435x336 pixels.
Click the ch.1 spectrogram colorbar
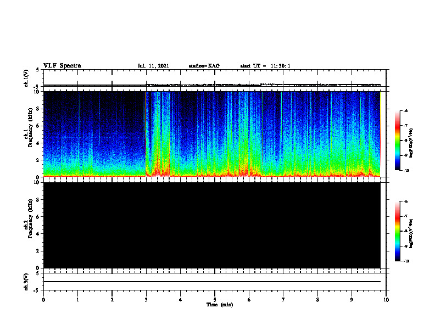[397, 141]
